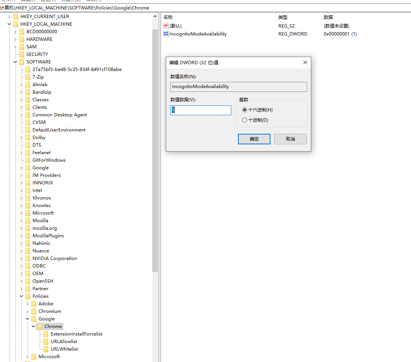Collapse the SOFTWARE key
This screenshot has width=411, height=362.
tap(15, 62)
